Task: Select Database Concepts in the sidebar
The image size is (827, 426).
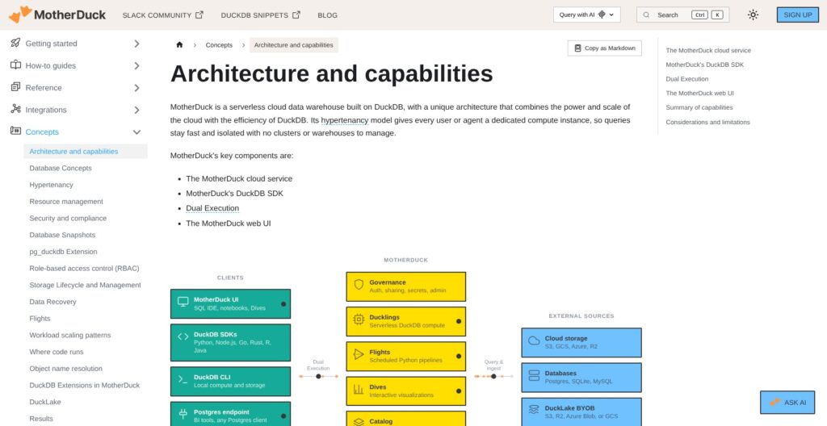Action: click(61, 168)
